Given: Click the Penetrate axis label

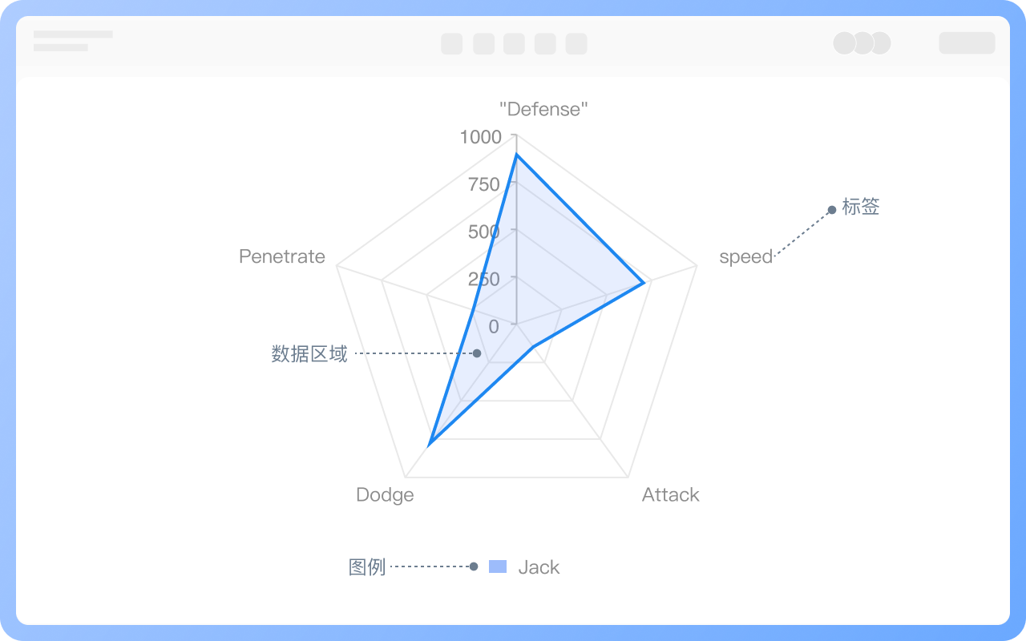Looking at the screenshot, I should (x=282, y=256).
